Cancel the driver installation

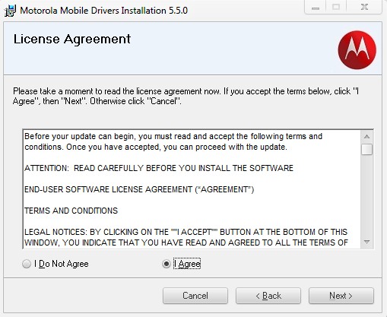click(x=195, y=296)
